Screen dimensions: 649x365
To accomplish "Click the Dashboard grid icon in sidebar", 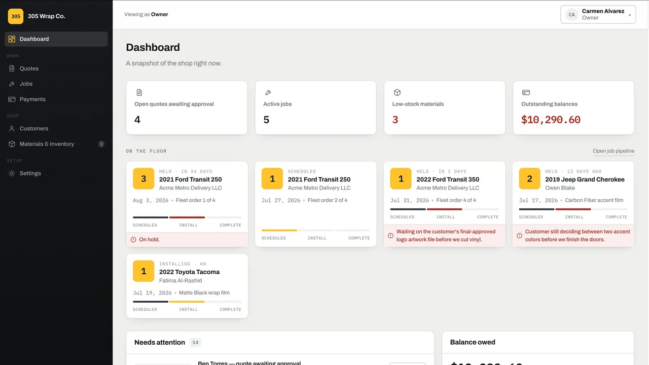I will click(x=12, y=39).
